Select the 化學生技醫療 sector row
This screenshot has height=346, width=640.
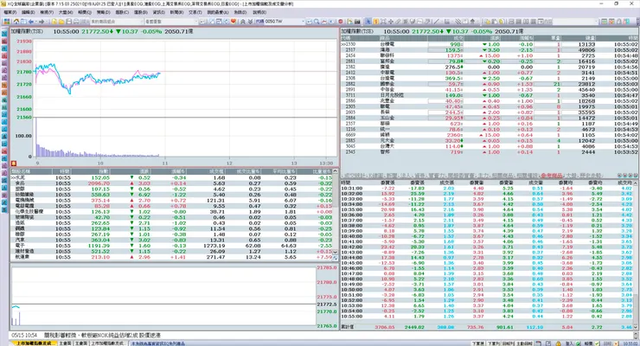(171, 212)
